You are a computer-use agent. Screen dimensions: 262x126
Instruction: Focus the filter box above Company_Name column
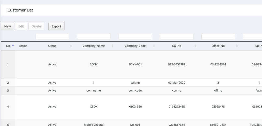point(94,37)
